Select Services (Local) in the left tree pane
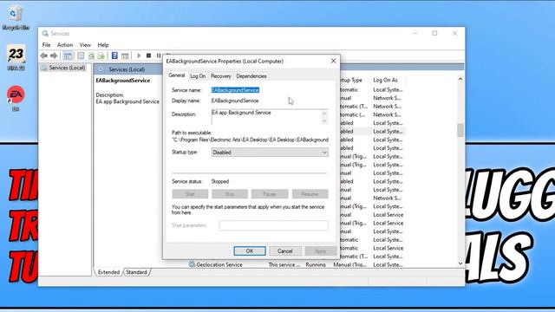 [x=67, y=68]
